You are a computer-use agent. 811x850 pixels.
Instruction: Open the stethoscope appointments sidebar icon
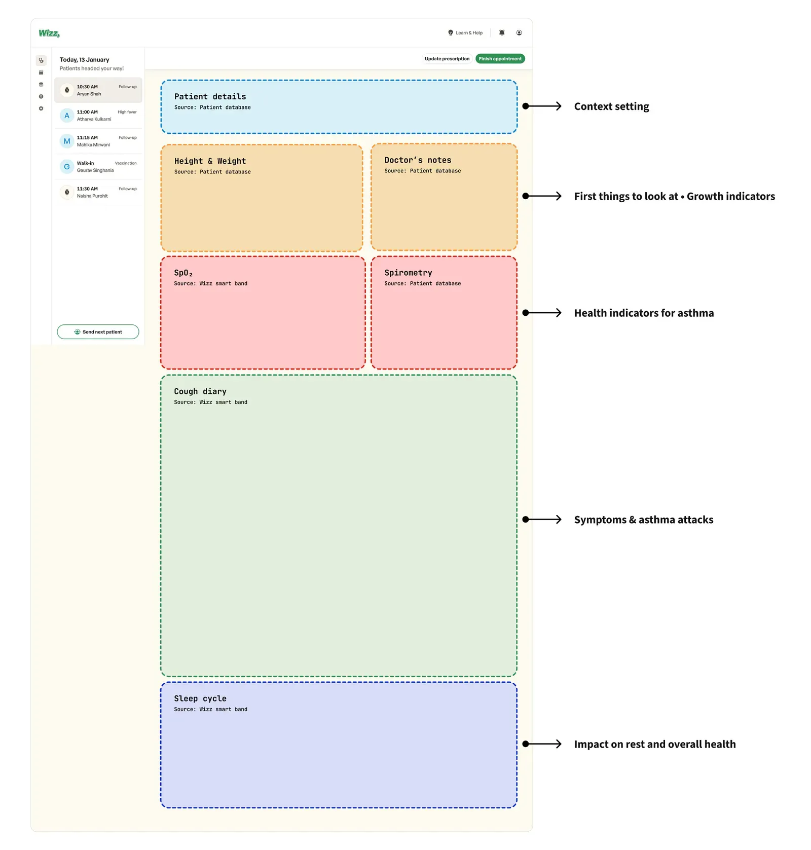(41, 60)
